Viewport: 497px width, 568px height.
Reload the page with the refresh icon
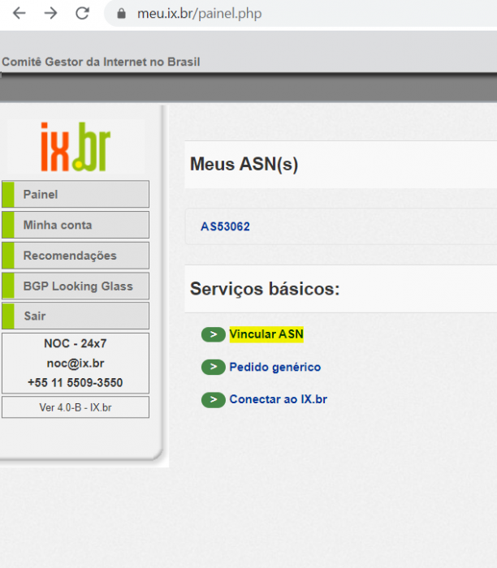82,14
